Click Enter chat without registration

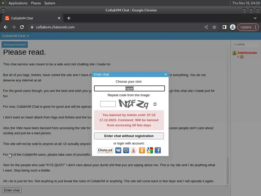129,136
